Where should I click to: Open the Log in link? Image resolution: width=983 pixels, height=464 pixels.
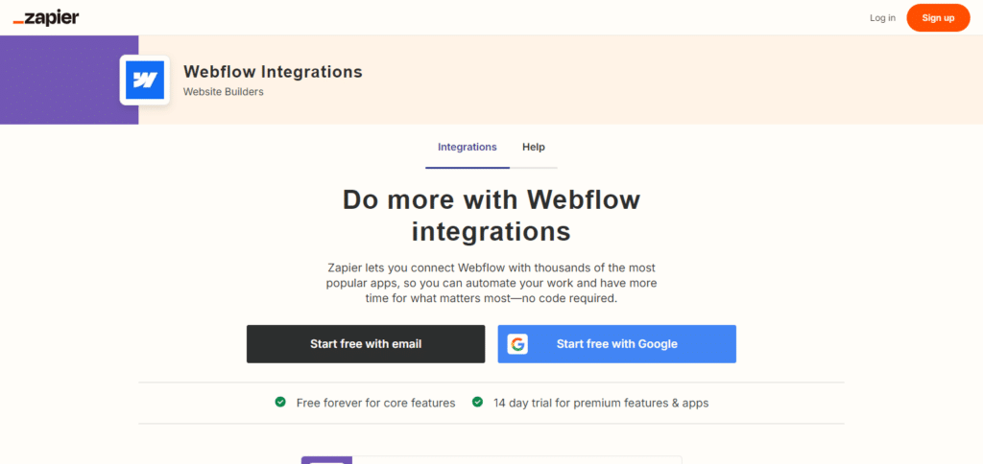(x=882, y=18)
